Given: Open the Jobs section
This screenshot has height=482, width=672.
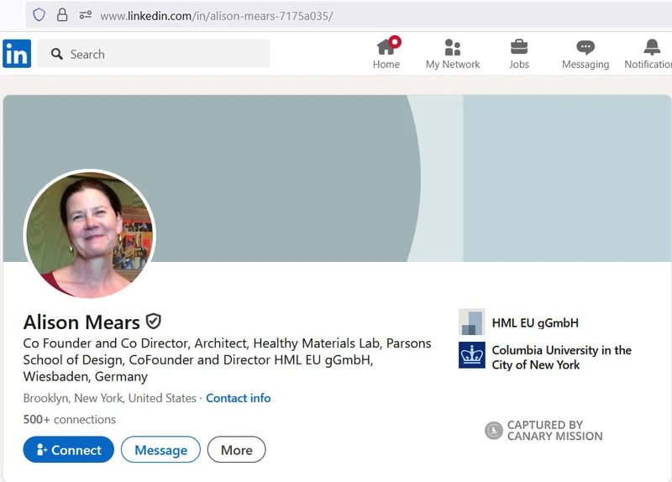Looking at the screenshot, I should pyautogui.click(x=519, y=53).
